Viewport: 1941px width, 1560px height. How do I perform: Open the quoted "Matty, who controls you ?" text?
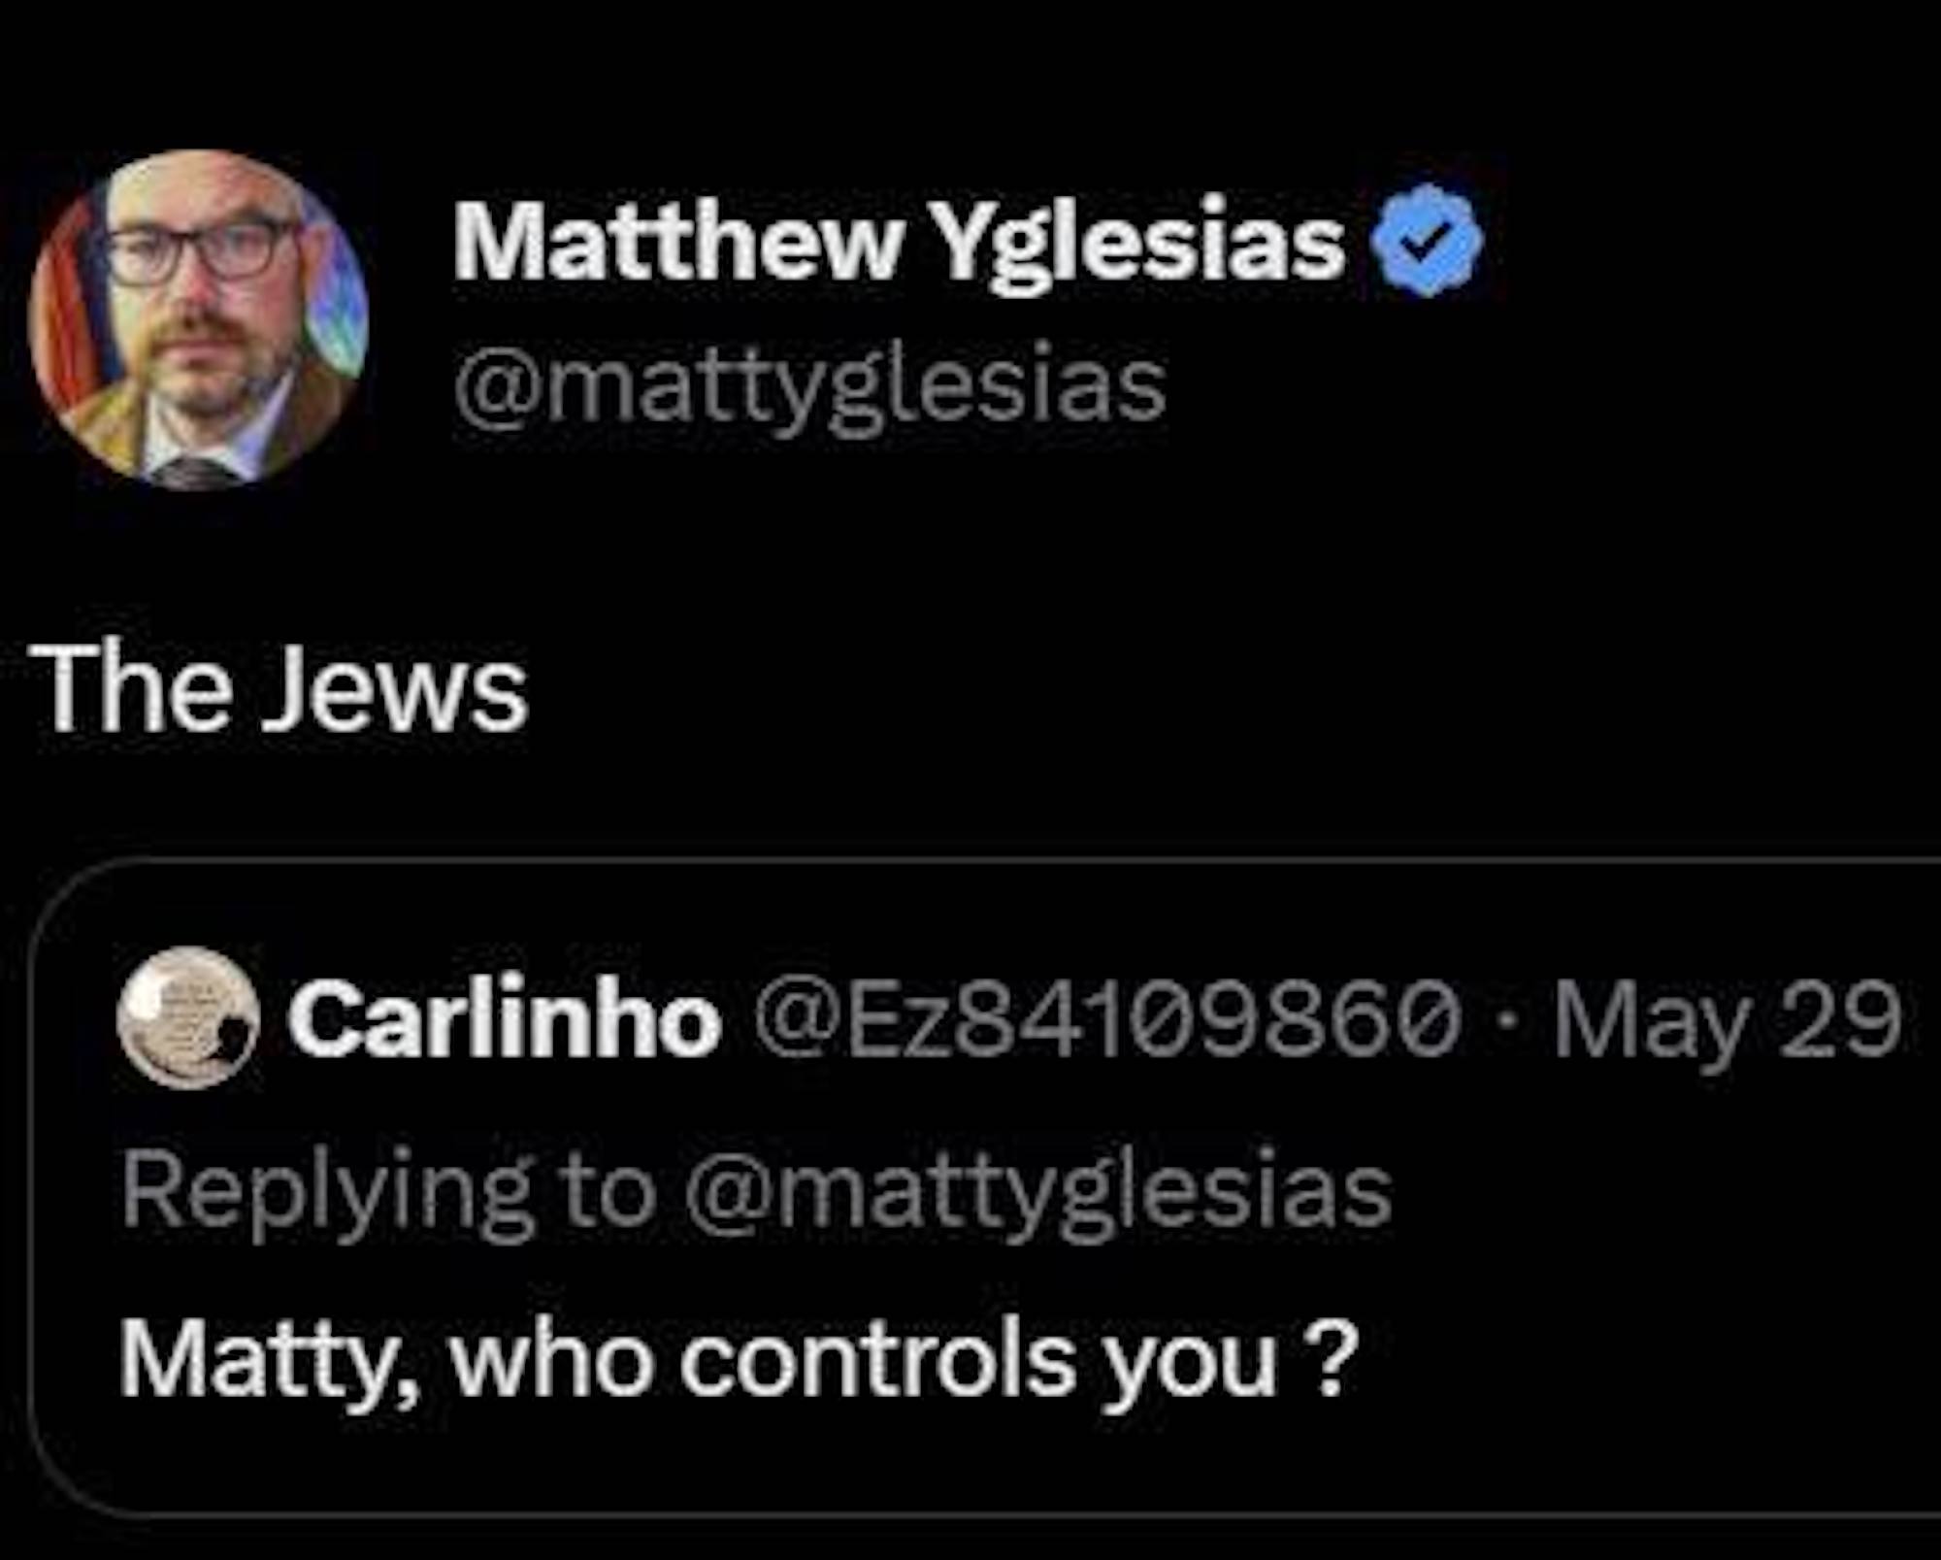(734, 1359)
